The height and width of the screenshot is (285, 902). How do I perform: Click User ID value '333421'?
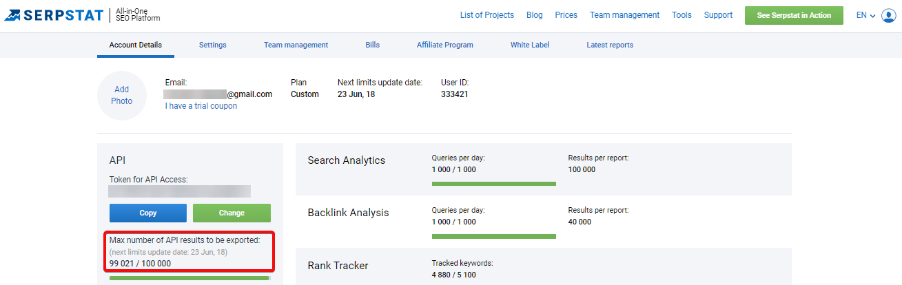[455, 94]
